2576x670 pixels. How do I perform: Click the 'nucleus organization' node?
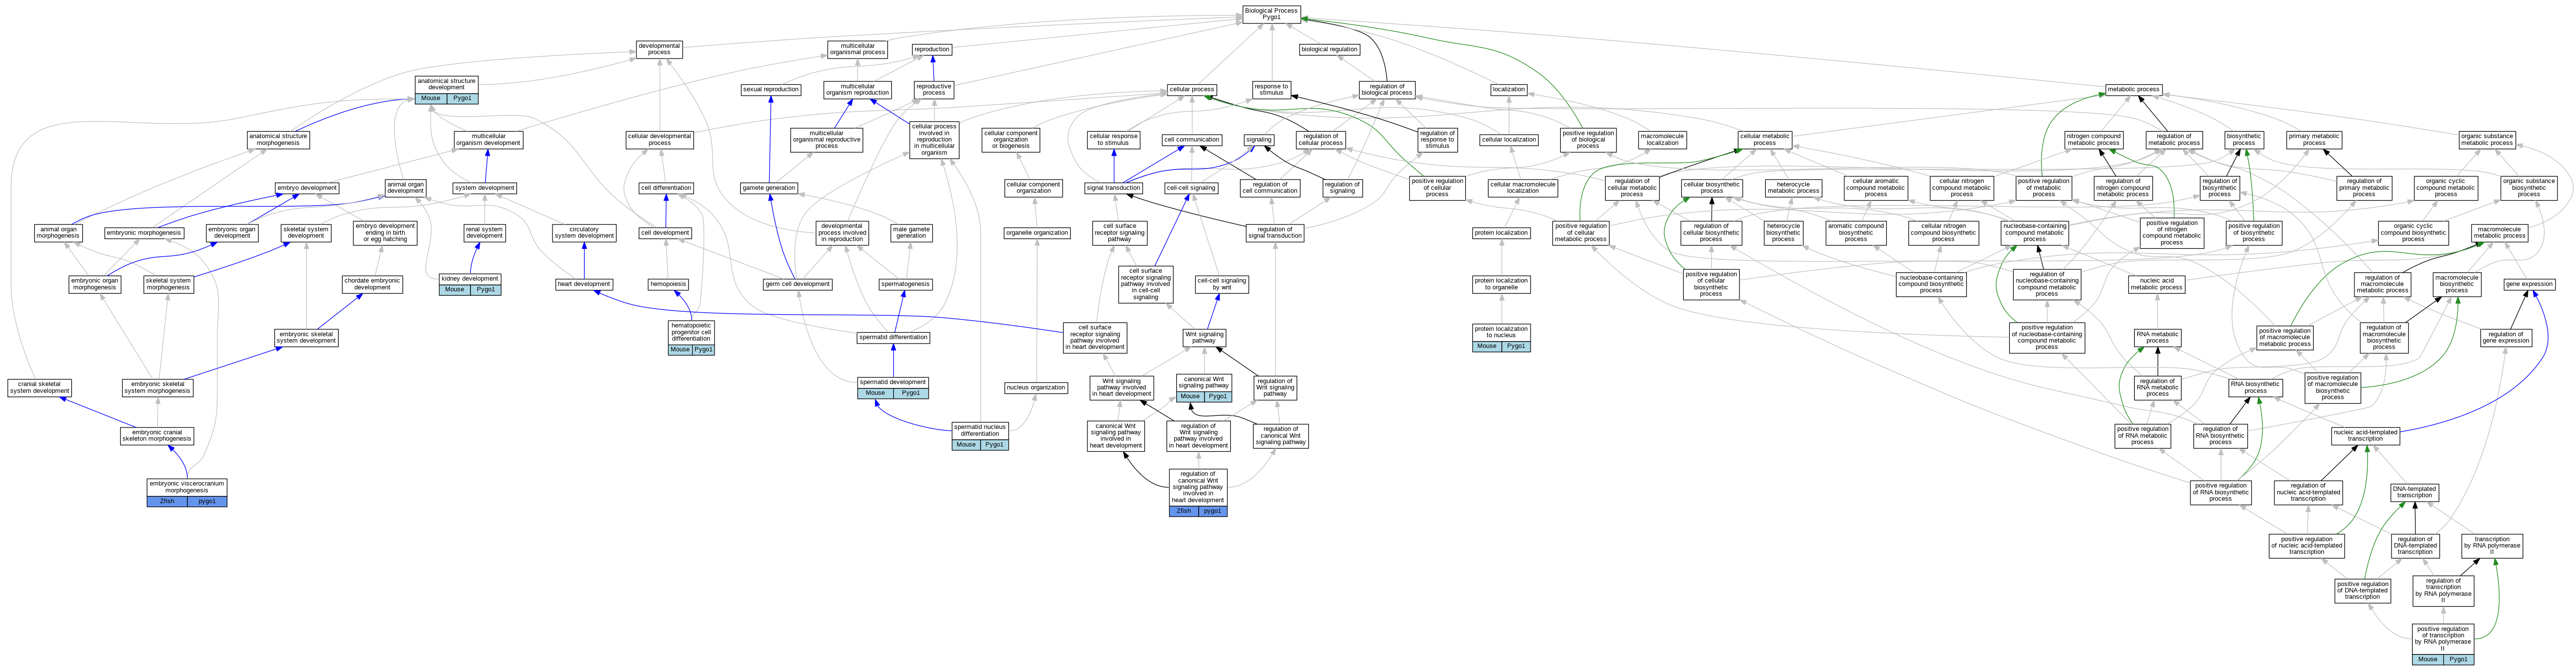pyautogui.click(x=1036, y=388)
